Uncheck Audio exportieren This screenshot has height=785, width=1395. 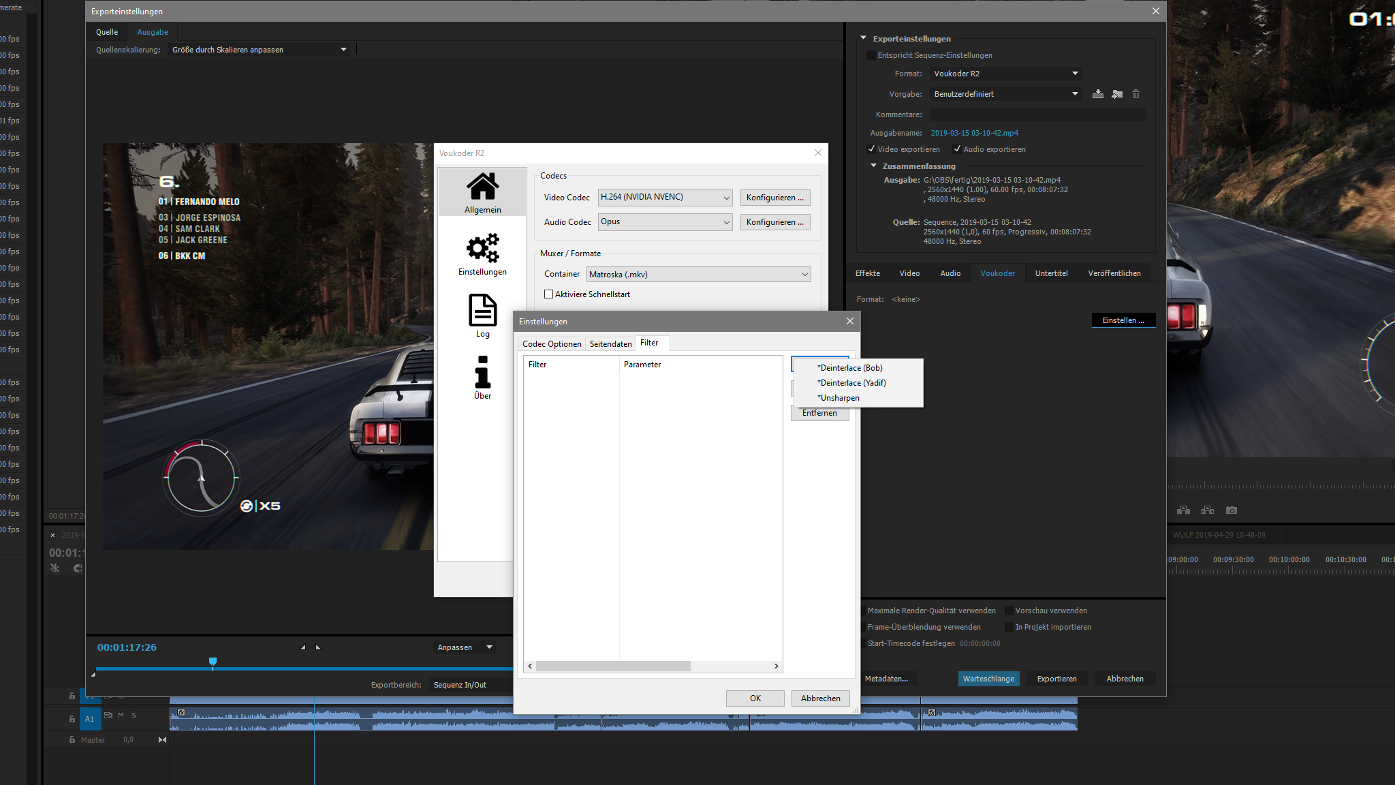coord(957,149)
